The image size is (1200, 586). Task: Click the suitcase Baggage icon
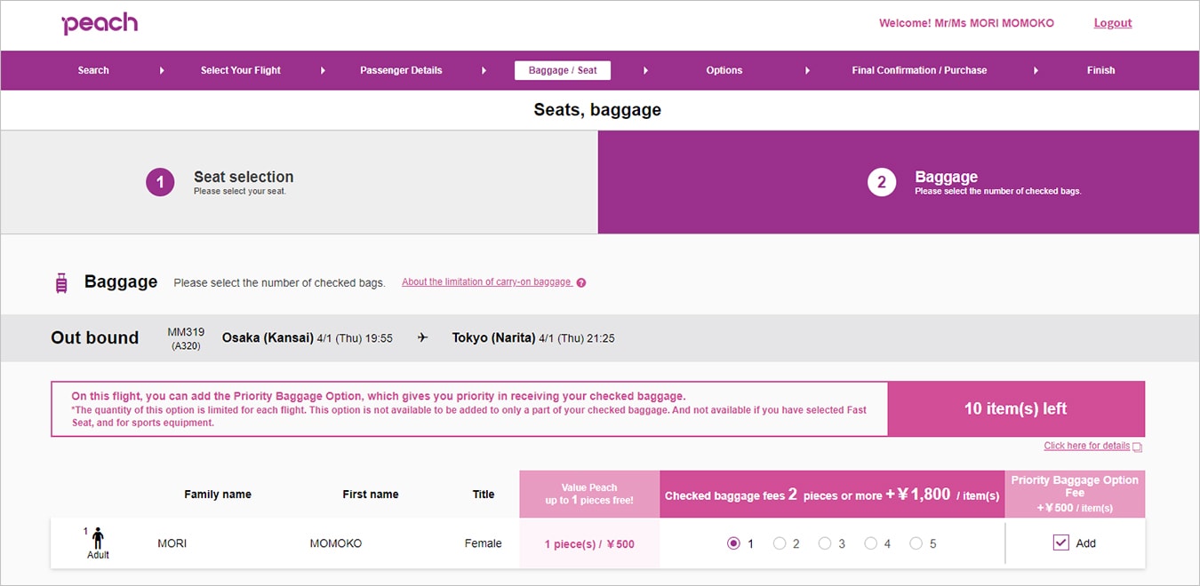tap(61, 283)
